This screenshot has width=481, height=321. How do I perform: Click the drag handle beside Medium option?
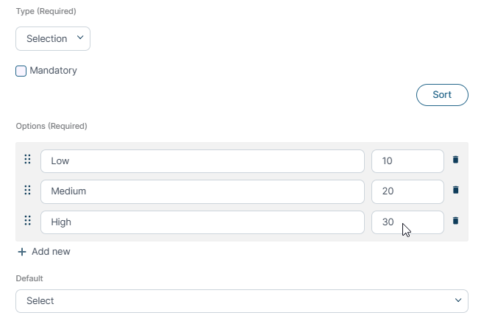click(x=27, y=190)
